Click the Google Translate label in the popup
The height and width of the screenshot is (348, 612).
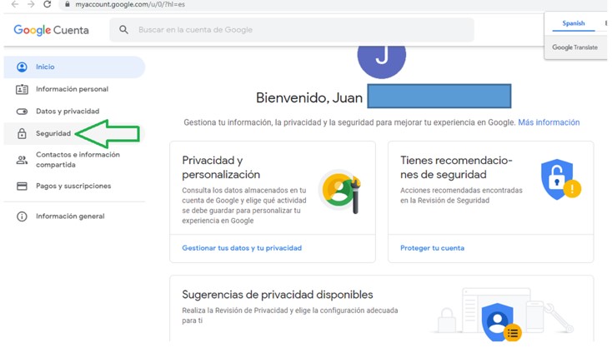coord(574,47)
